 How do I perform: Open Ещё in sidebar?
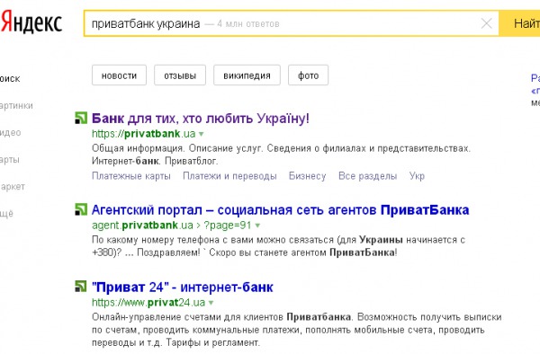(6, 214)
